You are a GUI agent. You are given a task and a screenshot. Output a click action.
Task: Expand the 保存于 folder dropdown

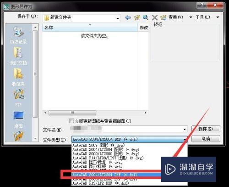[118, 18]
